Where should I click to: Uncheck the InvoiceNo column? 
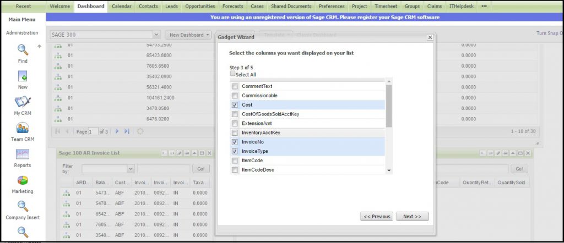[x=235, y=142]
